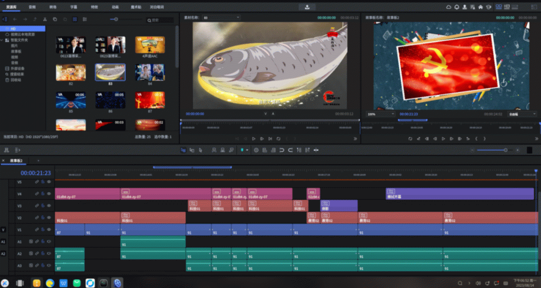Add a new storyboard tab with plus

point(38,161)
